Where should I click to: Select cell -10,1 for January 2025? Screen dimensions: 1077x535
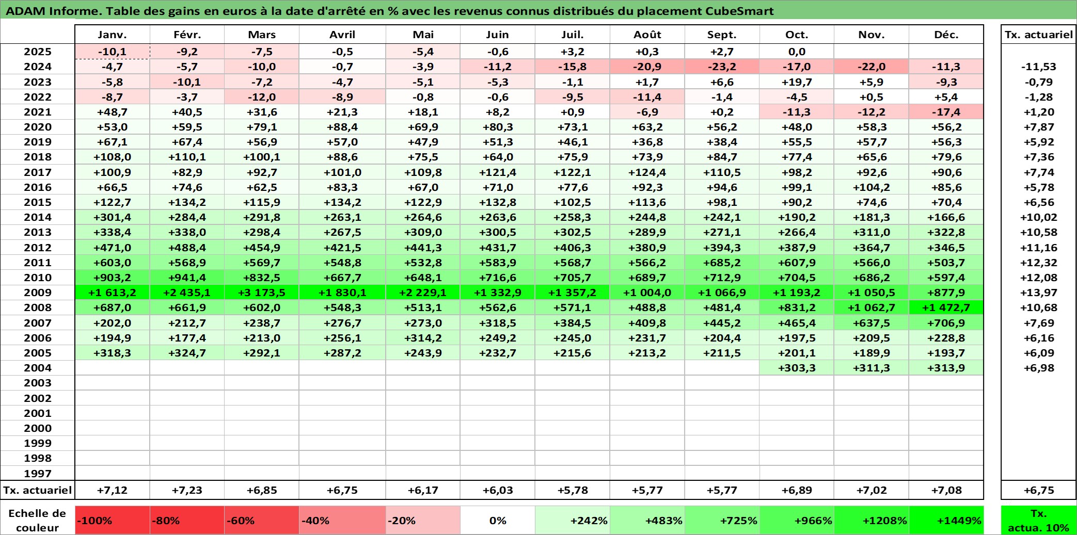113,52
